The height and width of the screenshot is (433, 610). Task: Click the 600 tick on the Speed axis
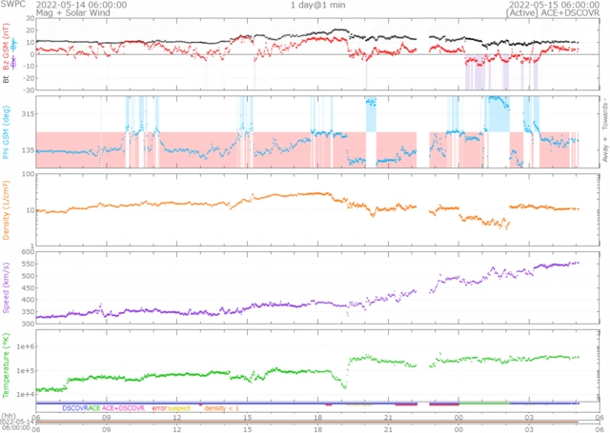pos(28,252)
